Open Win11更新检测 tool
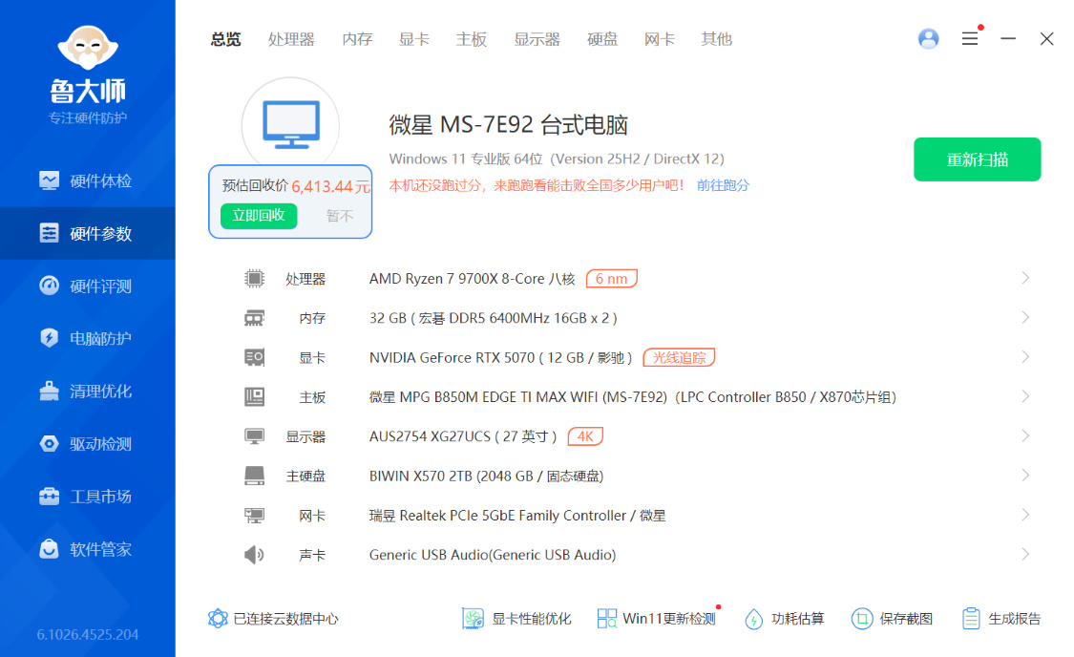 click(656, 619)
